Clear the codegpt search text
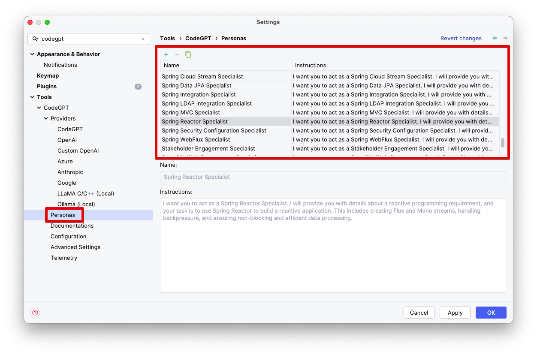The image size is (537, 355). pos(143,39)
